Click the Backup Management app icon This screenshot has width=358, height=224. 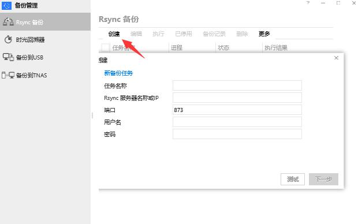click(x=6, y=5)
